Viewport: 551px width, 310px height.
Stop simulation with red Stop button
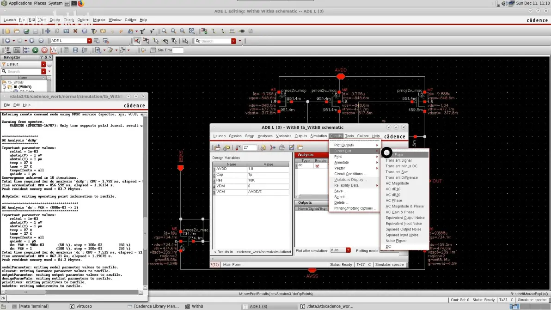(44, 50)
